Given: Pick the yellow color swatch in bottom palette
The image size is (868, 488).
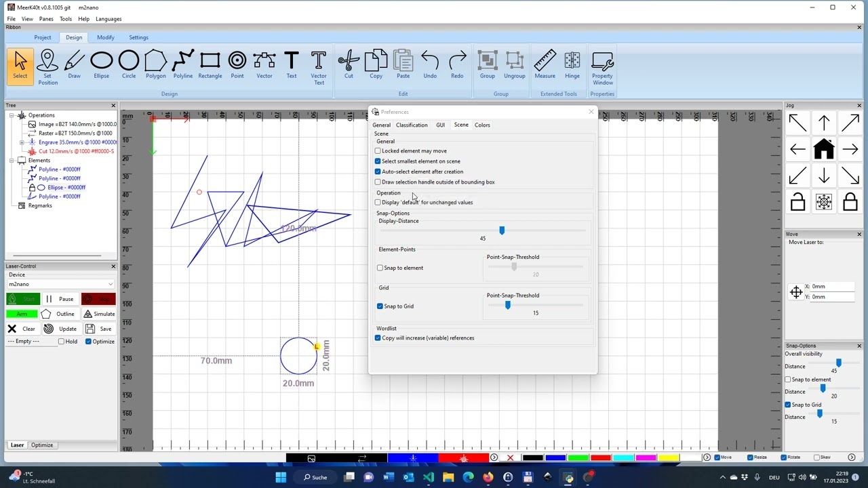Looking at the screenshot, I should (x=668, y=458).
